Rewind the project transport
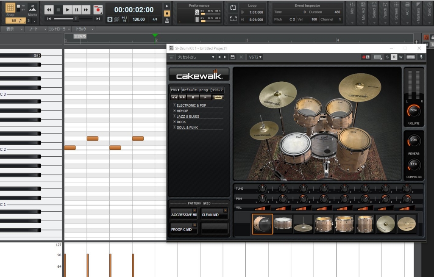The height and width of the screenshot is (277, 434). click(49, 10)
